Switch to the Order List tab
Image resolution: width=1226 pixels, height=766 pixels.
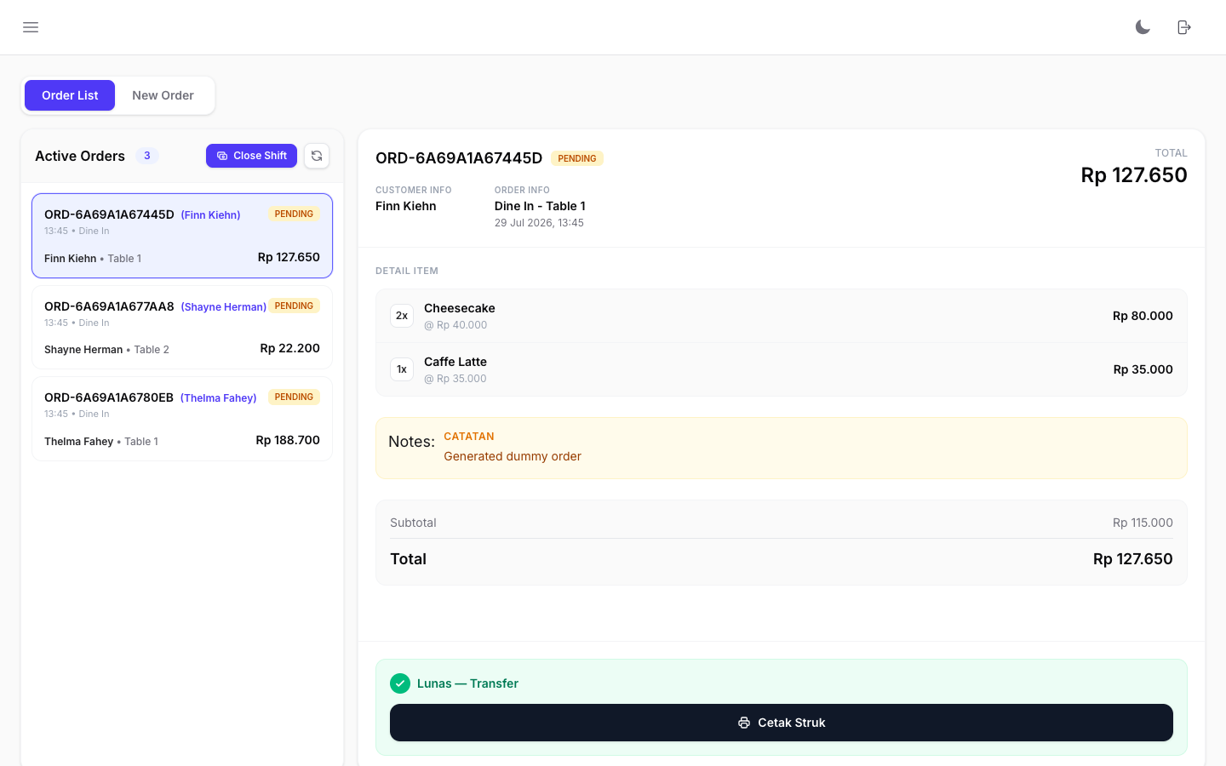[70, 95]
